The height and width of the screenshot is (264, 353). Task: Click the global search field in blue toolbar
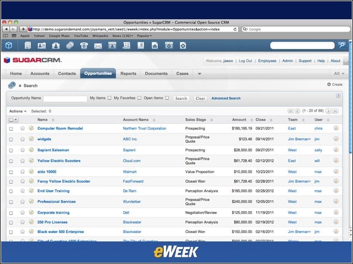pos(302,45)
